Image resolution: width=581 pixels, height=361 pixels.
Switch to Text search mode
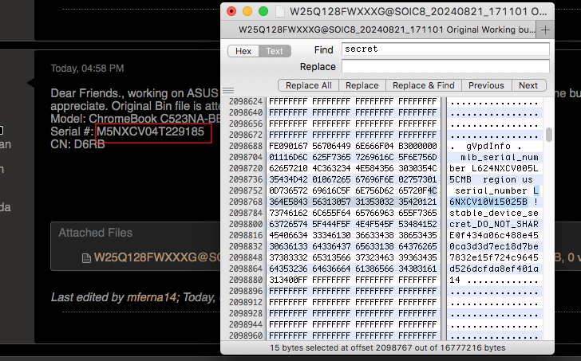click(275, 51)
